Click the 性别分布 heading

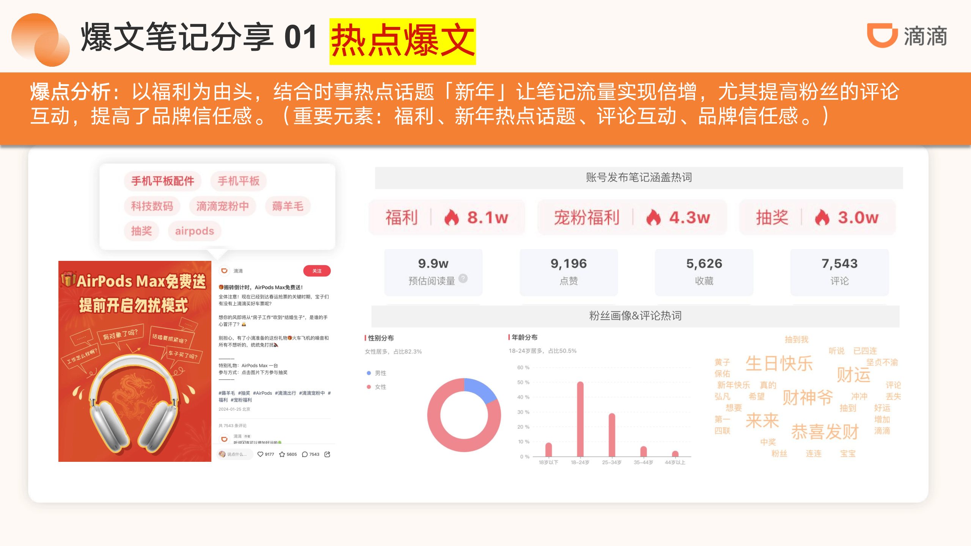pyautogui.click(x=381, y=338)
